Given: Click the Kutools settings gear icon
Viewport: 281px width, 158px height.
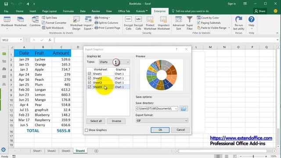Looking at the screenshot, I should pyautogui.click(x=4, y=150).
